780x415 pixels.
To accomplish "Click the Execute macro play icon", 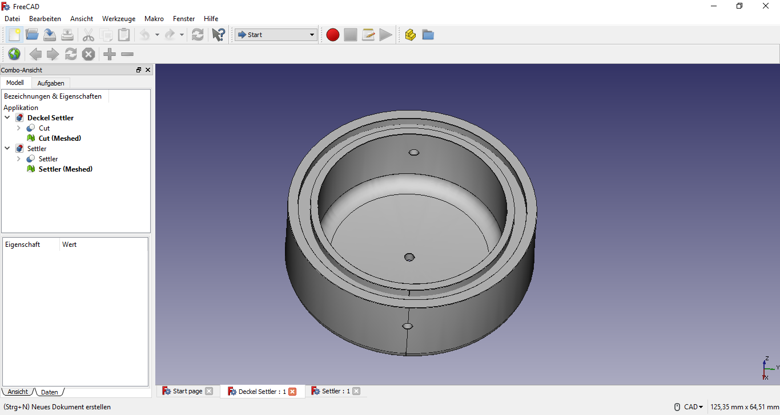I will click(386, 35).
